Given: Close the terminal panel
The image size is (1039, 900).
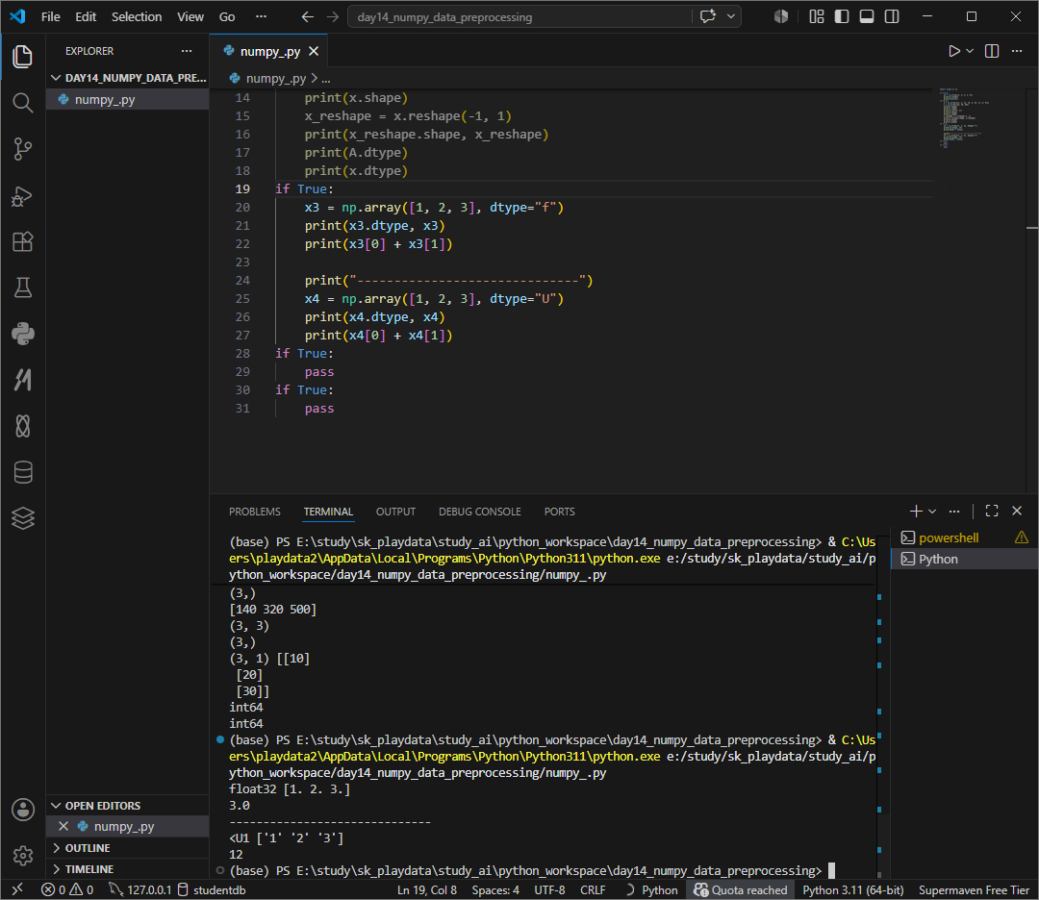Looking at the screenshot, I should (x=1017, y=511).
